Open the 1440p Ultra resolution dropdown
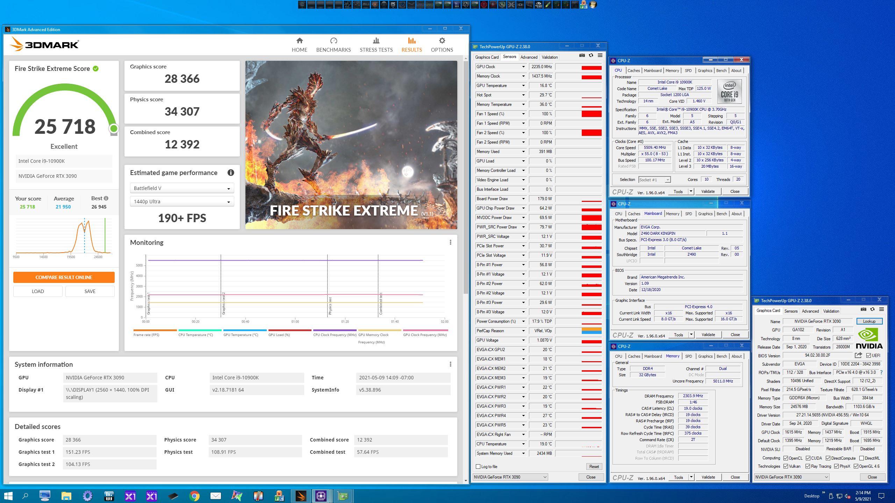This screenshot has height=503, width=895. 182,202
